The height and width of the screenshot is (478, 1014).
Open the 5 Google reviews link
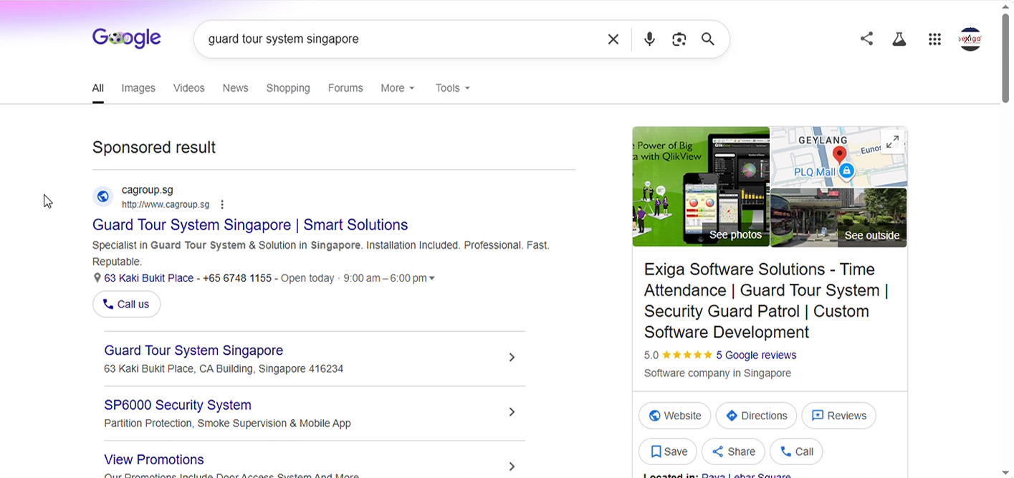click(756, 355)
